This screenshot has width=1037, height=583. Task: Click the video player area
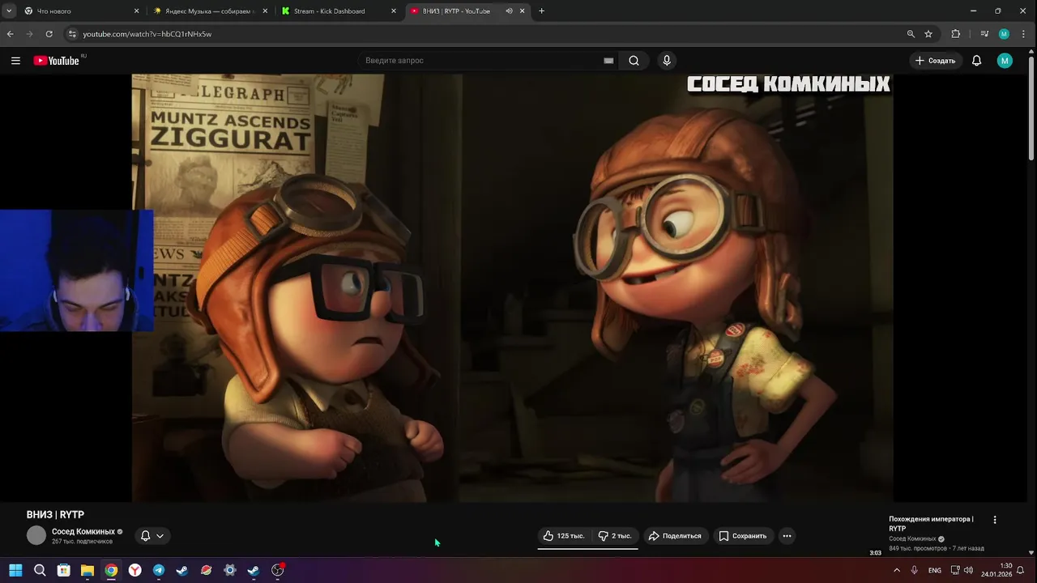click(x=512, y=287)
